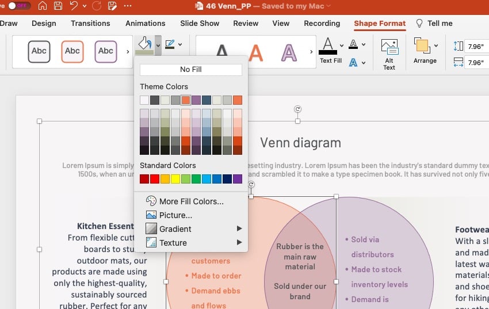
Task: Open the Shape Outline pen dropdown
Action: [173, 44]
